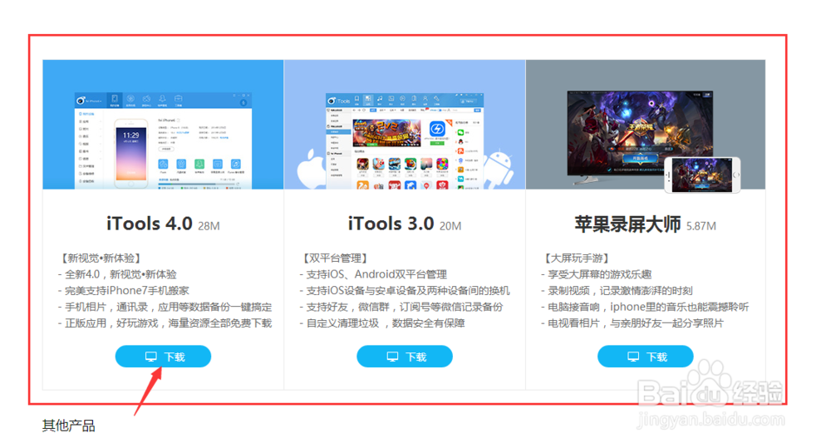
Task: Click the 苹果录屏大师 title
Action: click(627, 224)
